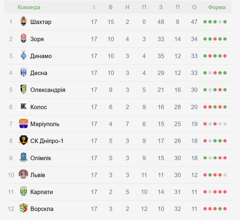Open the Олександрія team name link
This screenshot has height=220, width=240.
48,90
